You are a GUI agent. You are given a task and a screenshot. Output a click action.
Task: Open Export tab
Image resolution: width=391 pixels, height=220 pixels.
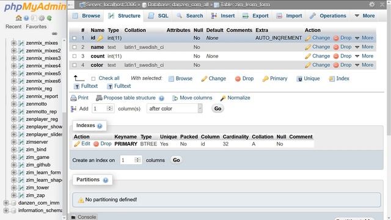pyautogui.click(x=255, y=16)
